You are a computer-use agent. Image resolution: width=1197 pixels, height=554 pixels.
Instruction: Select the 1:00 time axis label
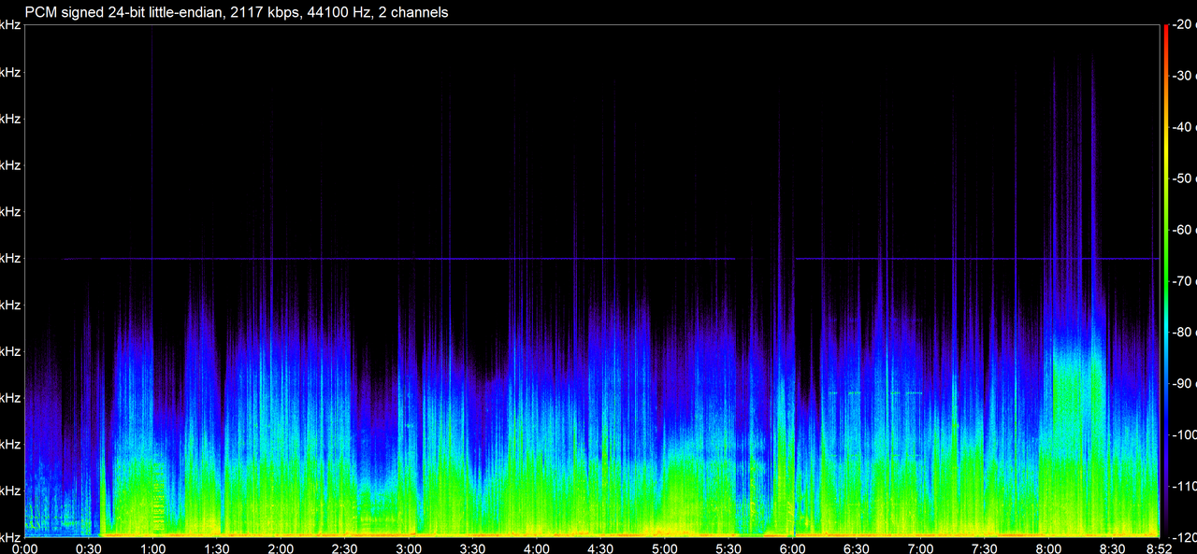[x=153, y=547]
